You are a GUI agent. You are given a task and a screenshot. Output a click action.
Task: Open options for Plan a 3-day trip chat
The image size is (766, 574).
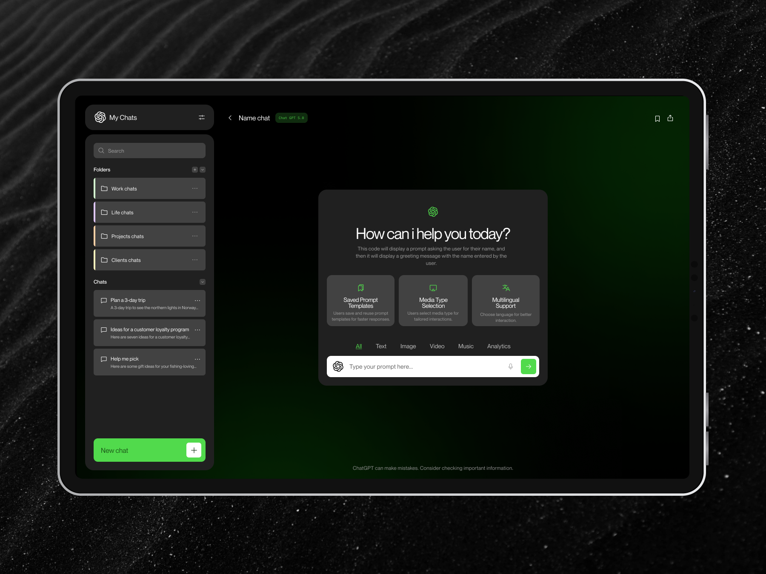(197, 300)
